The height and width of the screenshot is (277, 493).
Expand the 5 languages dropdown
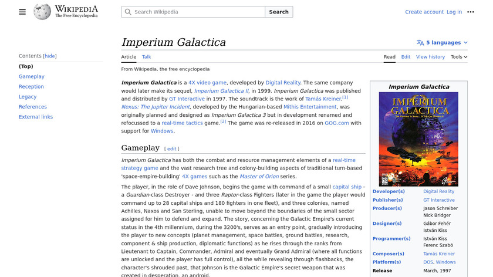pos(444,42)
